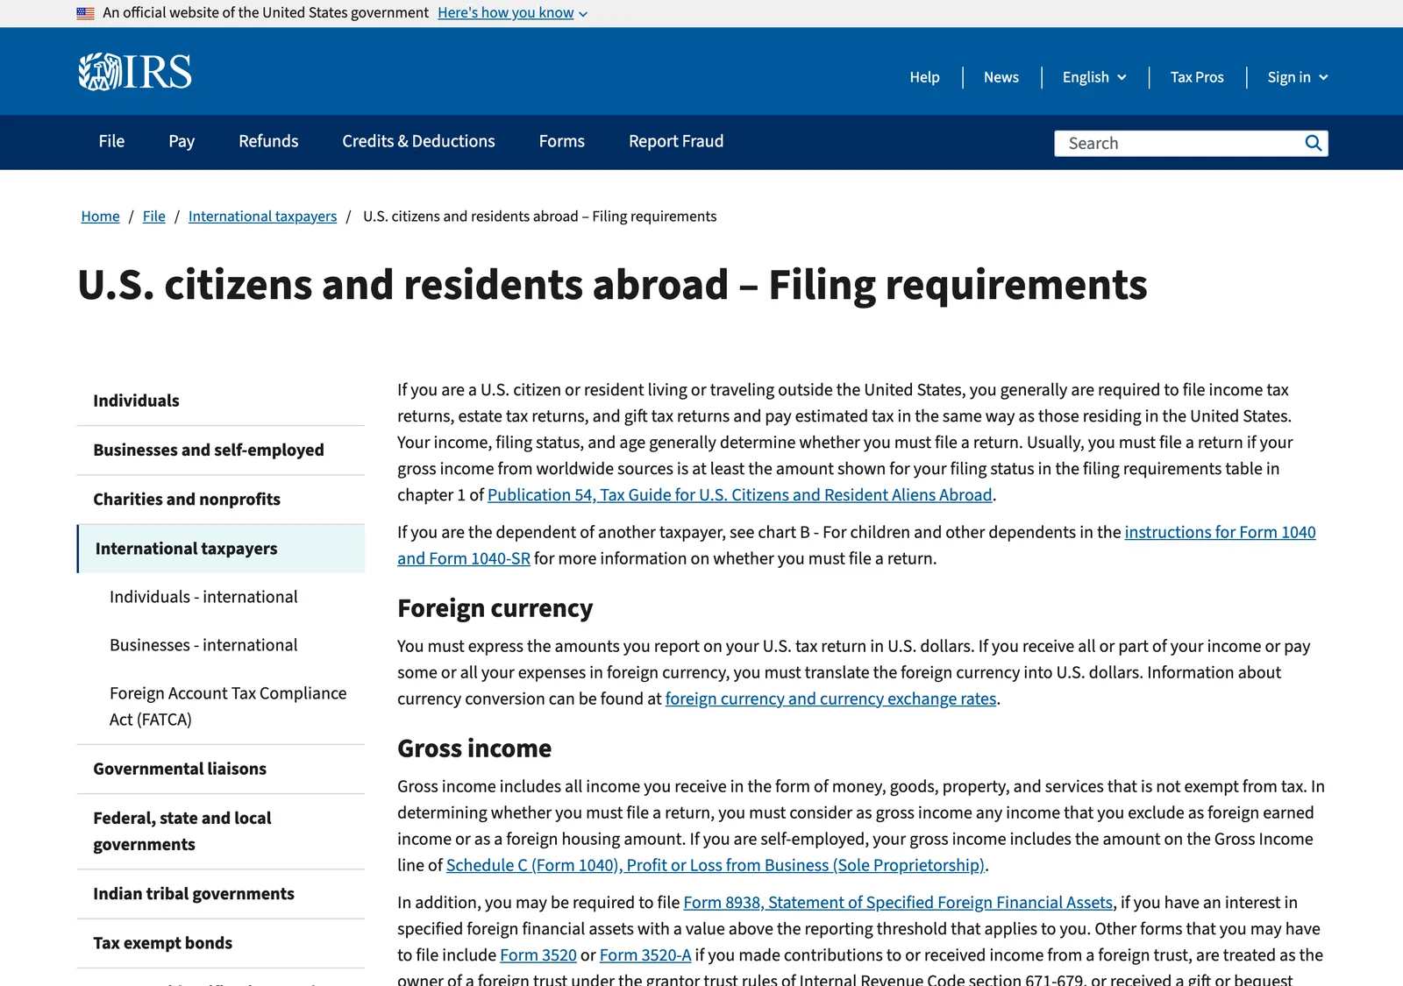Open Form 8938 Statement link

(x=898, y=903)
